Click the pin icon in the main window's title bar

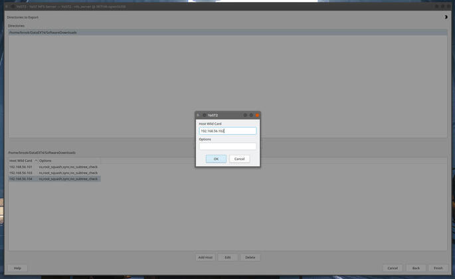coord(13,6)
